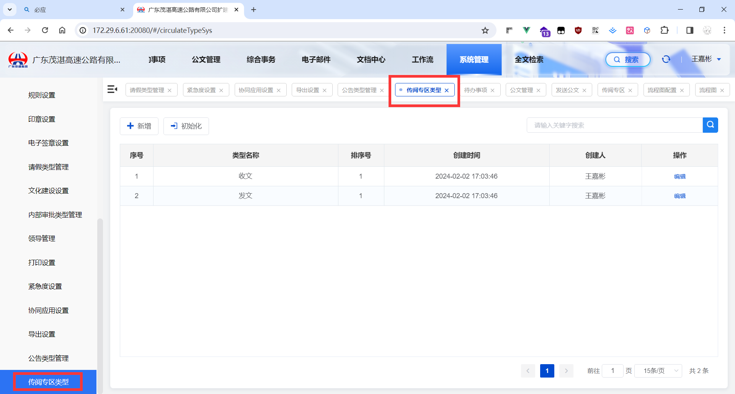Close the 传阅专区 tab

tap(630, 90)
